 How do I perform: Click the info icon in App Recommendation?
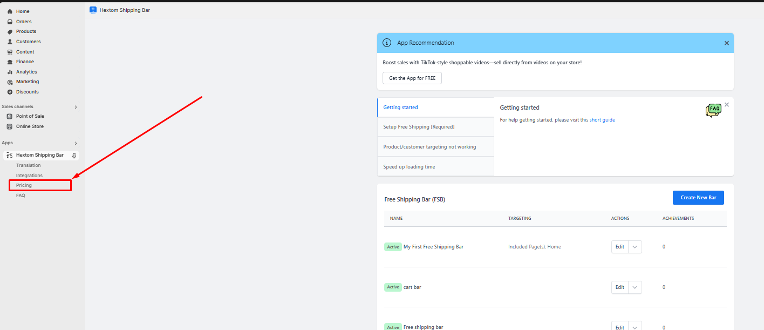[x=387, y=43]
